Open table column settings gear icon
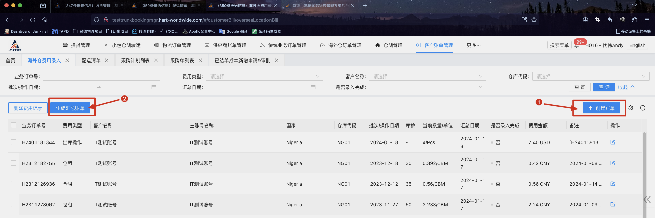Screen dimensions: 655x218 click(x=631, y=108)
